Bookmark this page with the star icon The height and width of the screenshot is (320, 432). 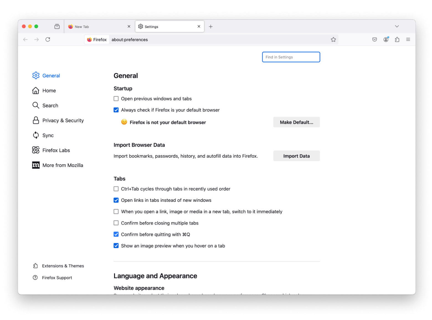[x=333, y=40]
